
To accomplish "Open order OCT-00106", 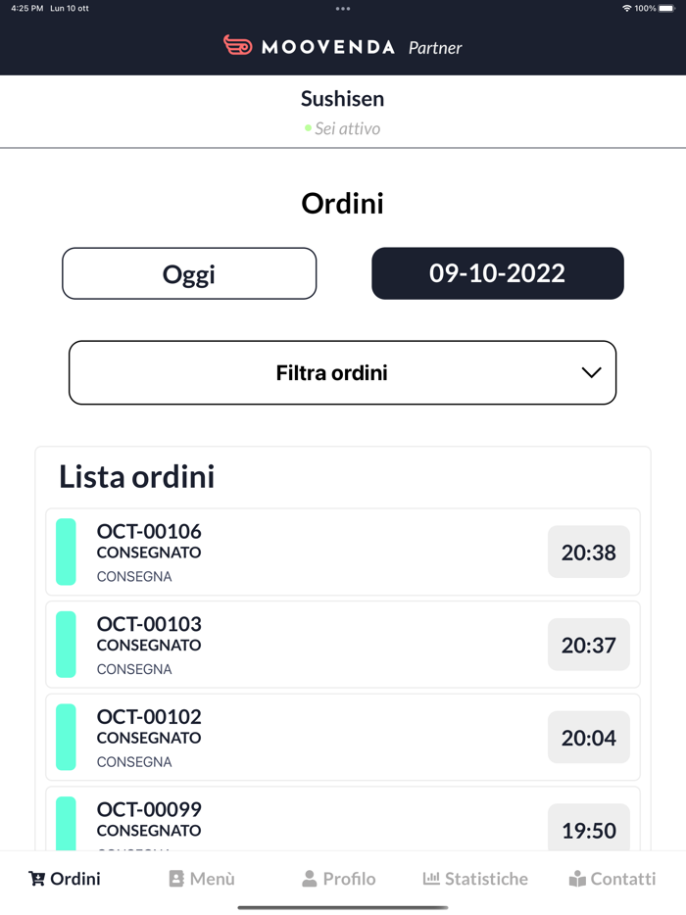I will tap(294, 553).
